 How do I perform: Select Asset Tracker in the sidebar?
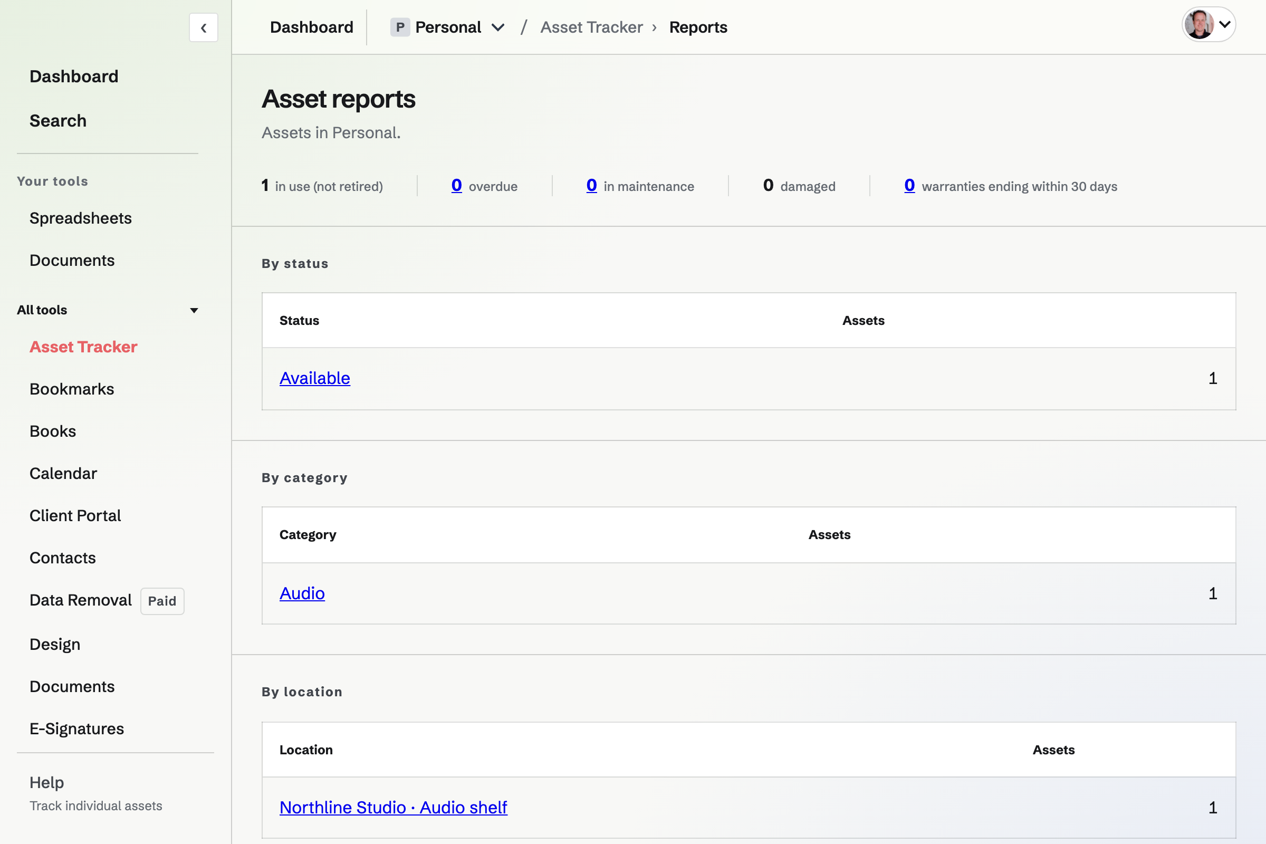(83, 347)
